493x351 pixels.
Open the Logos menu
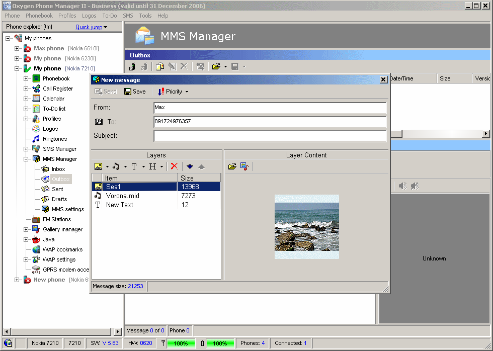pos(90,16)
